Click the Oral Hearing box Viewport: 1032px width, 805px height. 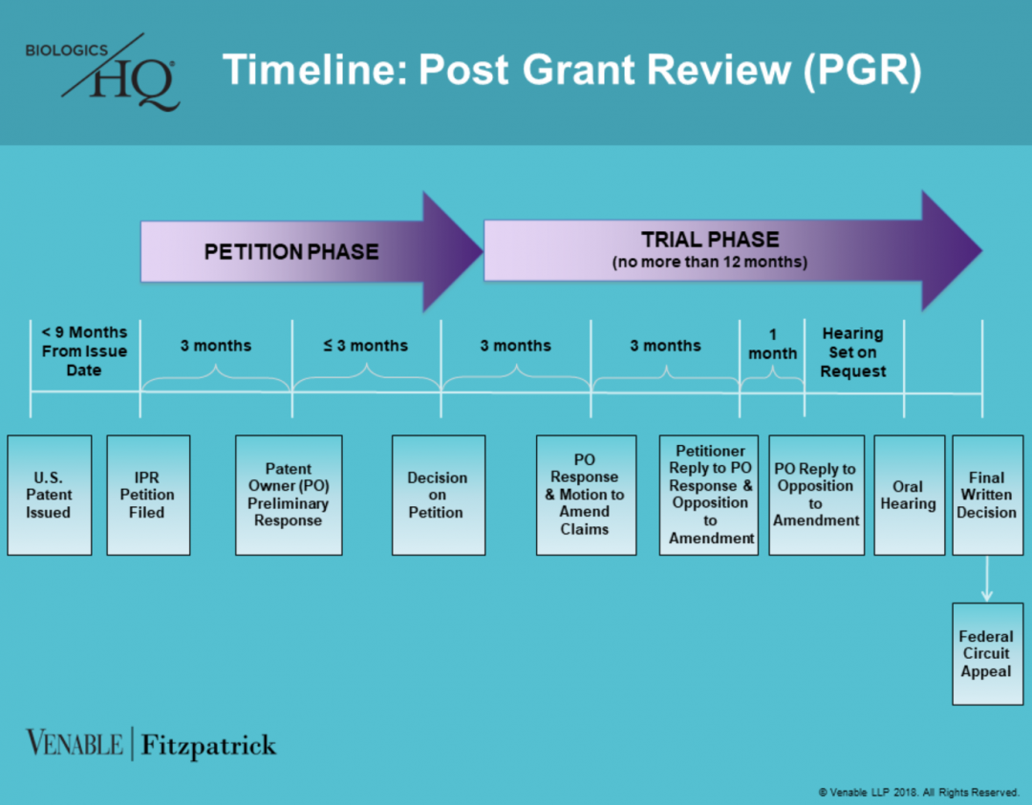pos(909,494)
